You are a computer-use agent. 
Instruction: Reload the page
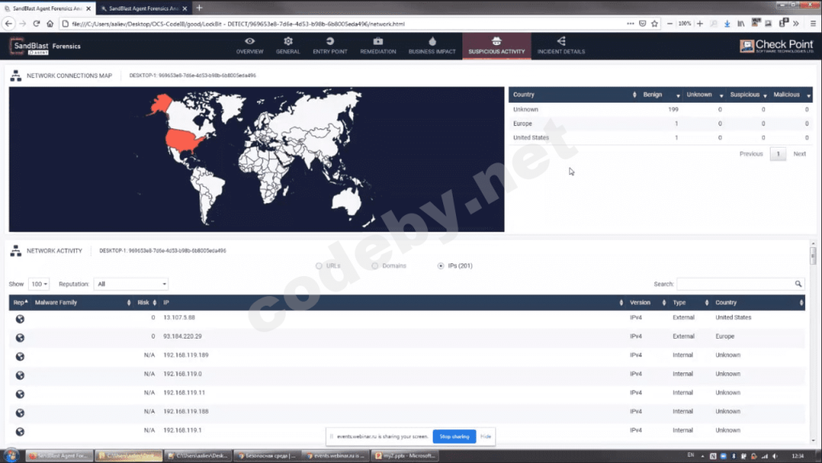(x=36, y=23)
